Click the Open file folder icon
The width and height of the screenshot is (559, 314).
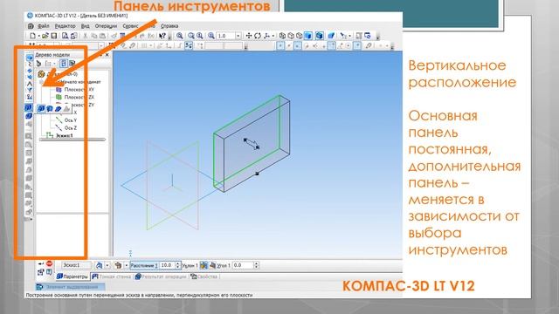[x=45, y=36]
